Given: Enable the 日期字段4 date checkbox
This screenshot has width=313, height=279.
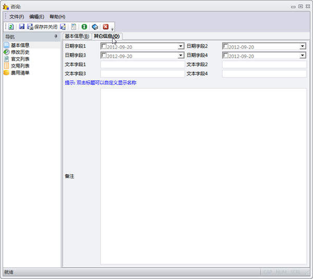Looking at the screenshot, I should [225, 55].
